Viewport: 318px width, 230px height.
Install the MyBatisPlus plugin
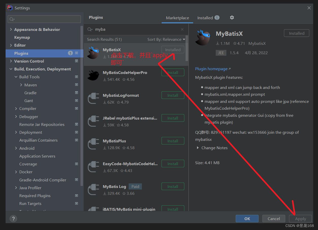coord(173,141)
